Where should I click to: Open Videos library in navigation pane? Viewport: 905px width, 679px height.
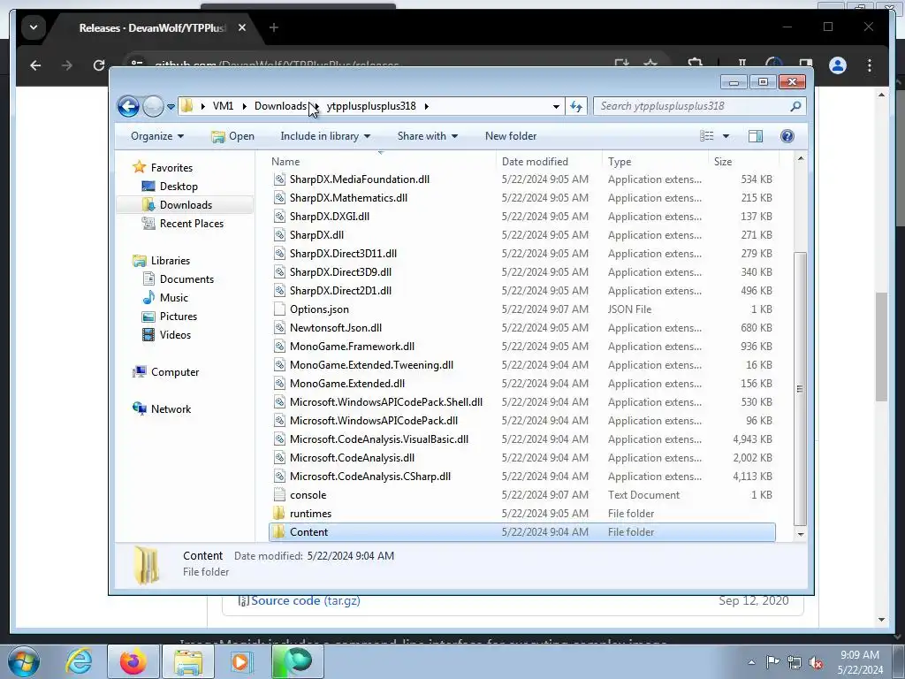click(x=175, y=335)
